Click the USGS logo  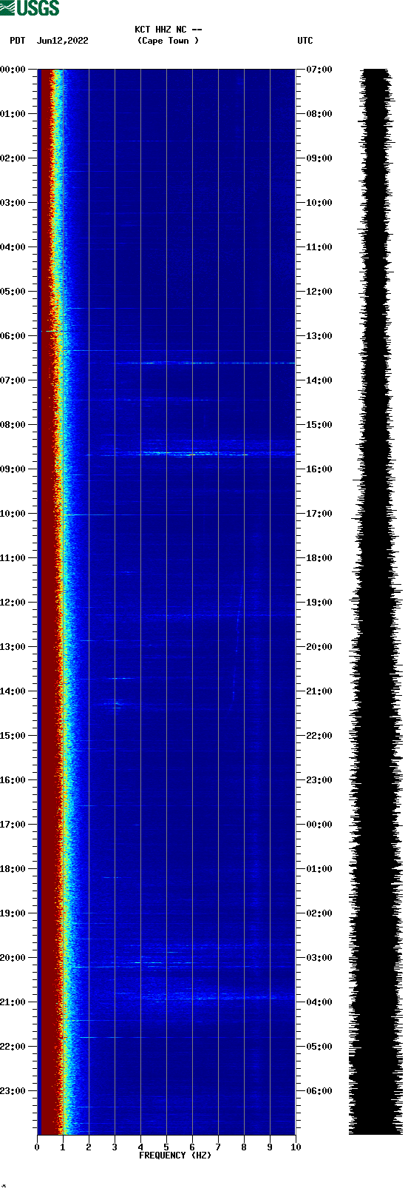pos(30,8)
